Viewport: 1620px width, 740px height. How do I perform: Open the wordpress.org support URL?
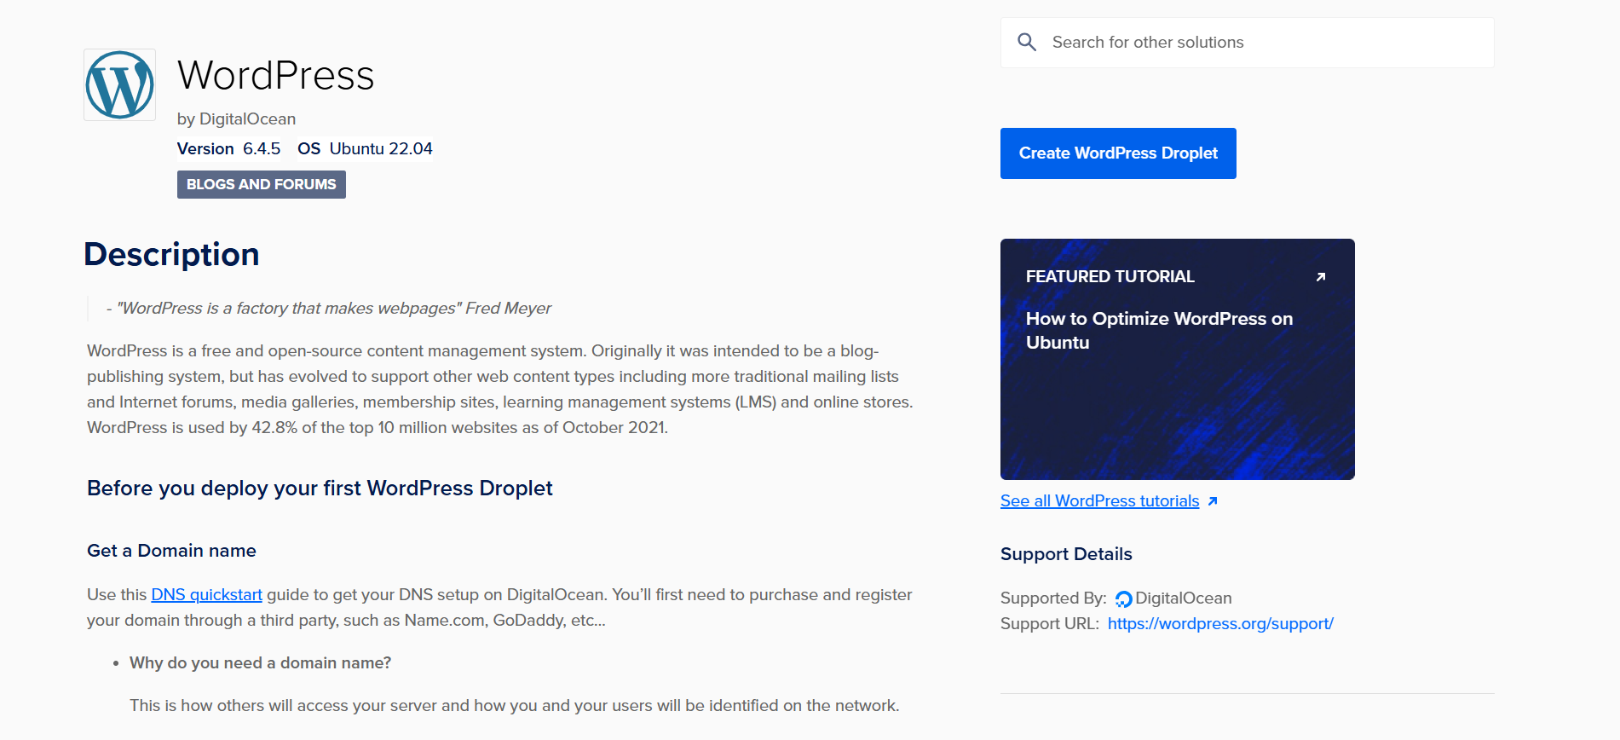point(1220,623)
